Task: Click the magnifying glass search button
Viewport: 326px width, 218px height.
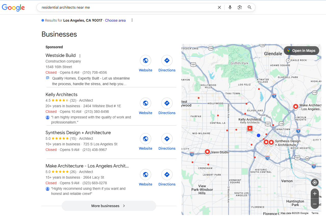Action: click(249, 7)
